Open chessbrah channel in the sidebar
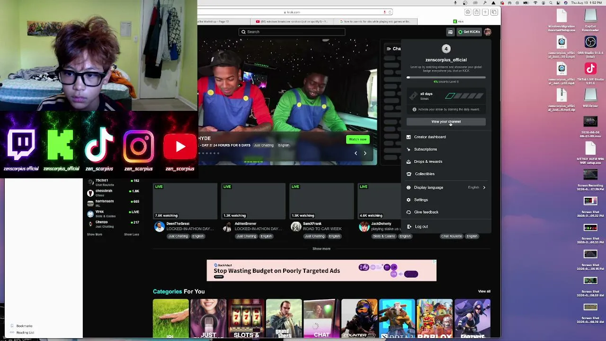Screen dimensions: 606x341 [113, 193]
